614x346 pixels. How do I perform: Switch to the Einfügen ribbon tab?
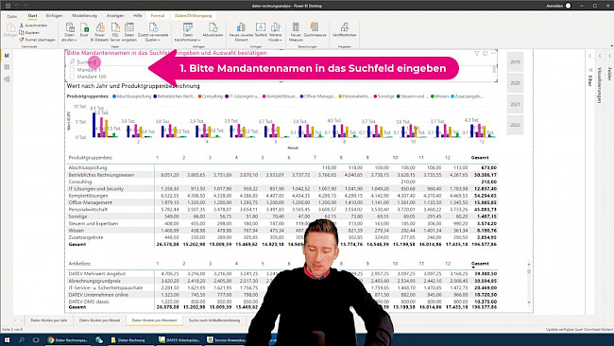[x=54, y=16]
